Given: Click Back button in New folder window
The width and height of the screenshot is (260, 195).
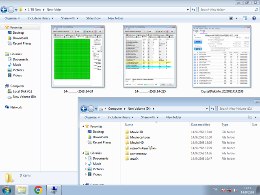Looking at the screenshot, I should click(x=4, y=10).
